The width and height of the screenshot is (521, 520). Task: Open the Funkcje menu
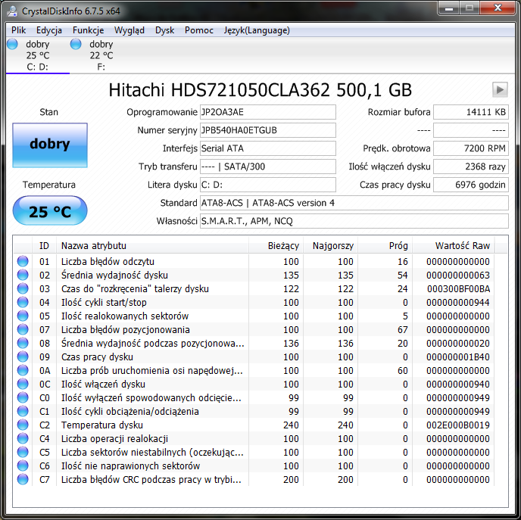click(88, 30)
